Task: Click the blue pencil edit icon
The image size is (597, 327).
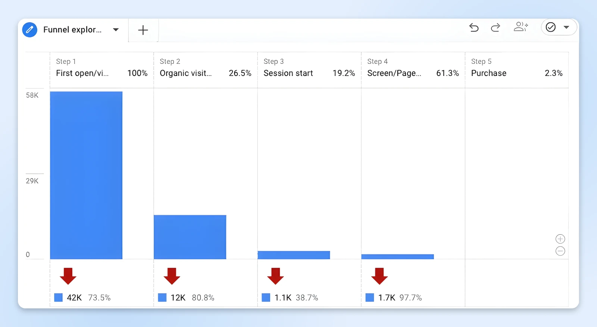Action: coord(29,30)
